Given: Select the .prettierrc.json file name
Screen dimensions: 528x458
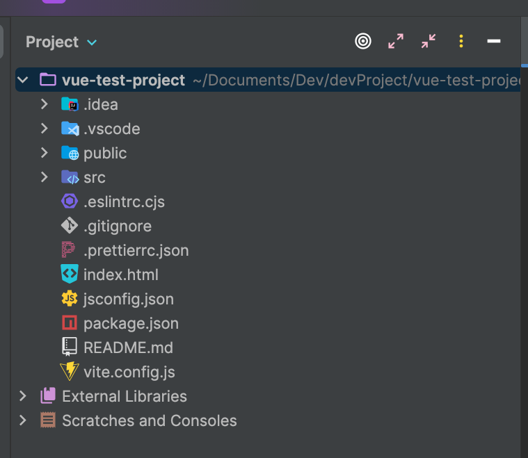Looking at the screenshot, I should (x=136, y=251).
